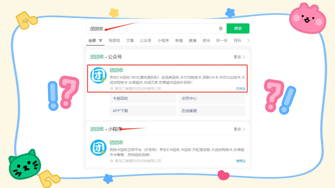Viewport: 335px width, 188px height.
Task: Switch to the 视频号 tab
Action: (x=114, y=40)
